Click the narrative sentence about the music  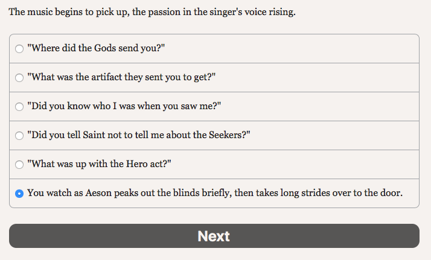point(152,12)
